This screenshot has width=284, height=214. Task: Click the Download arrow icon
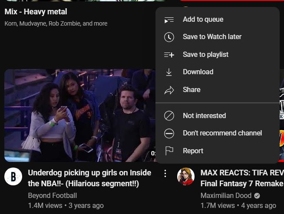tap(169, 72)
